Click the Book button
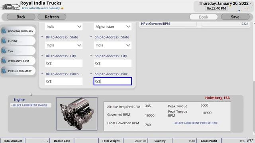Viewport: 255px width, 143px height. click(x=204, y=17)
